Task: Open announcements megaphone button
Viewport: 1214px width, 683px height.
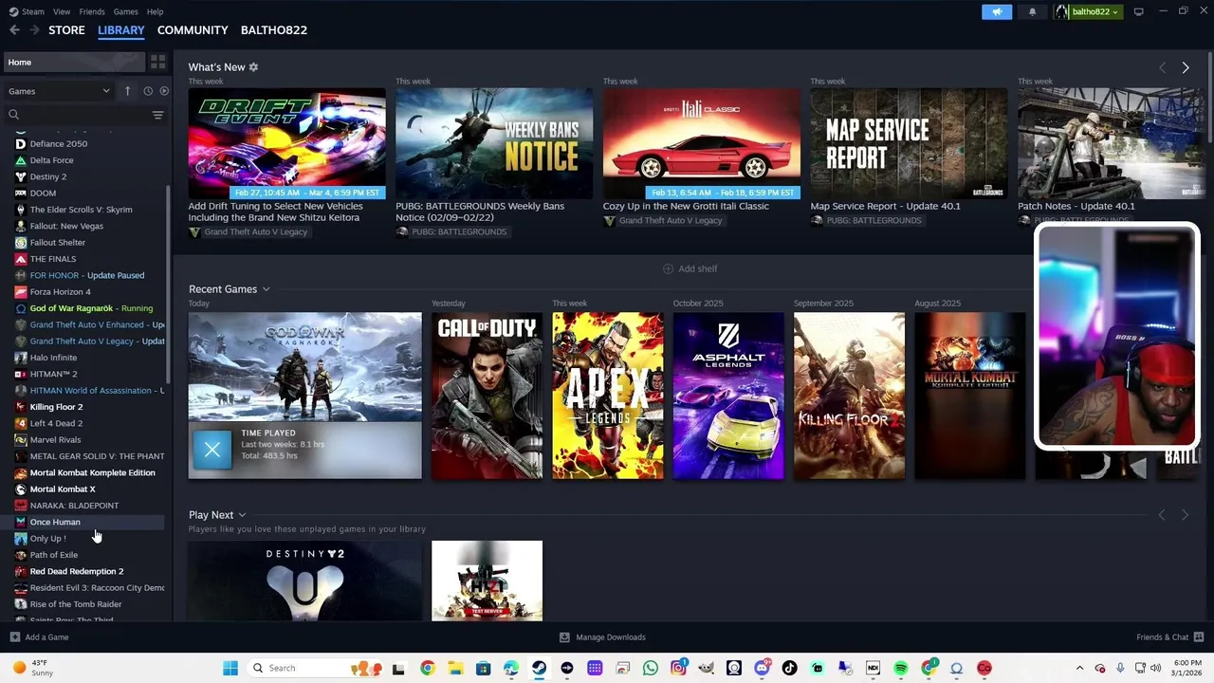Action: tap(997, 11)
